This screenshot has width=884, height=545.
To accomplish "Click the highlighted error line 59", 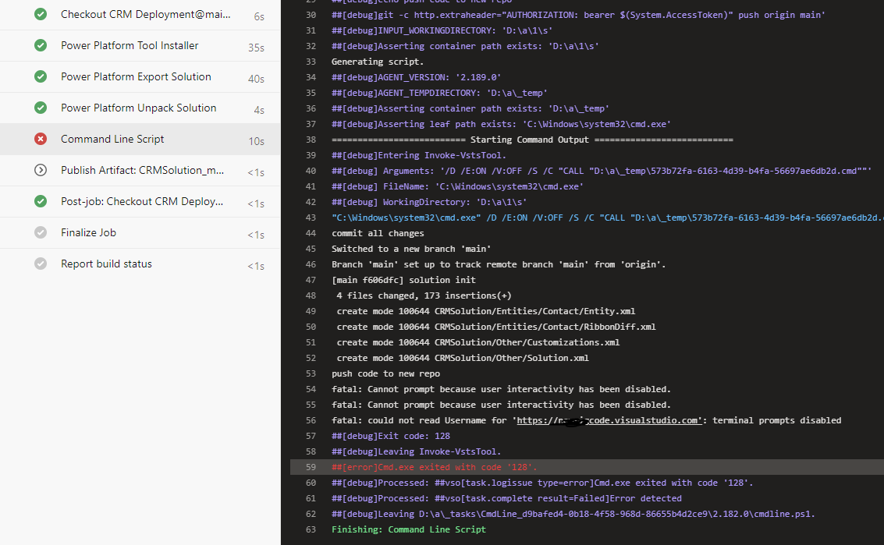I will point(468,466).
